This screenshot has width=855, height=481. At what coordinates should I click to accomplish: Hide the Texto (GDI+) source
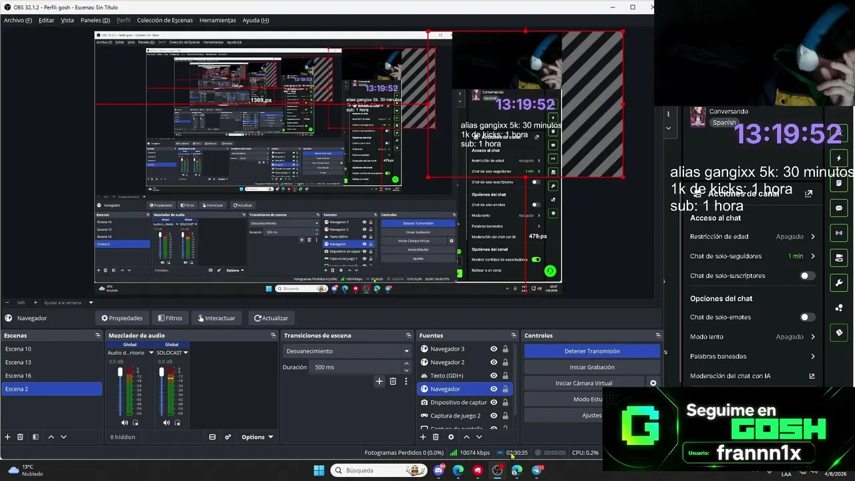[x=494, y=375]
